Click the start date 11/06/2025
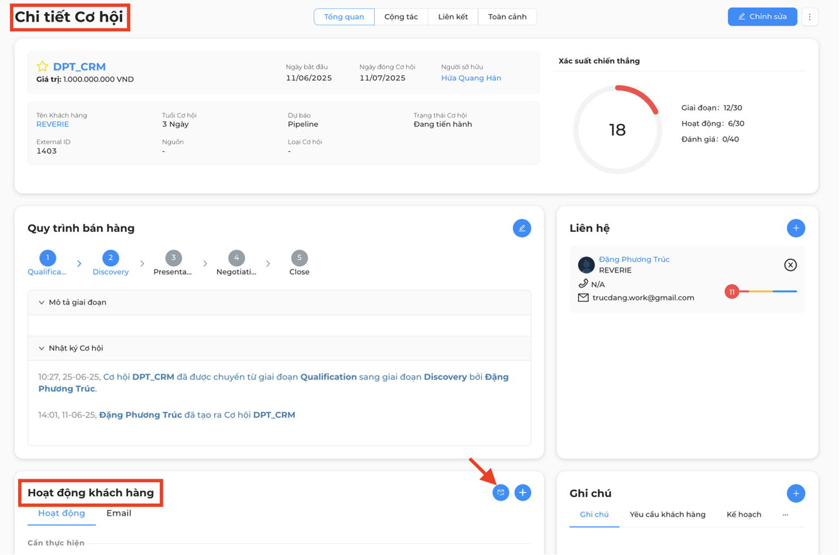Image resolution: width=840 pixels, height=555 pixels. coord(308,78)
